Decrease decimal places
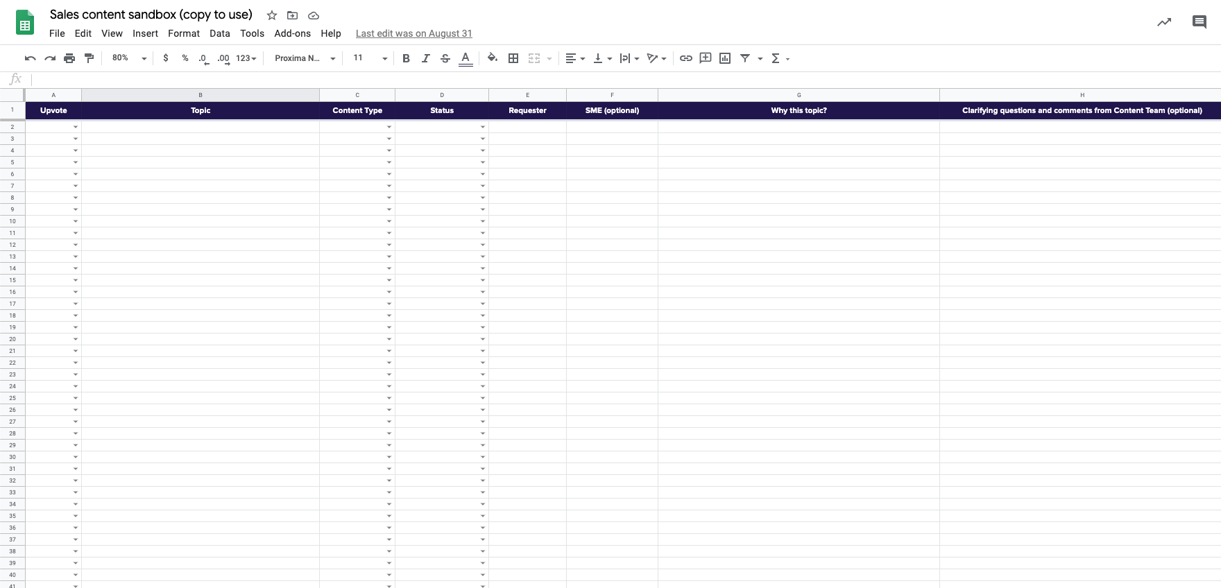The width and height of the screenshot is (1221, 588). pyautogui.click(x=203, y=59)
